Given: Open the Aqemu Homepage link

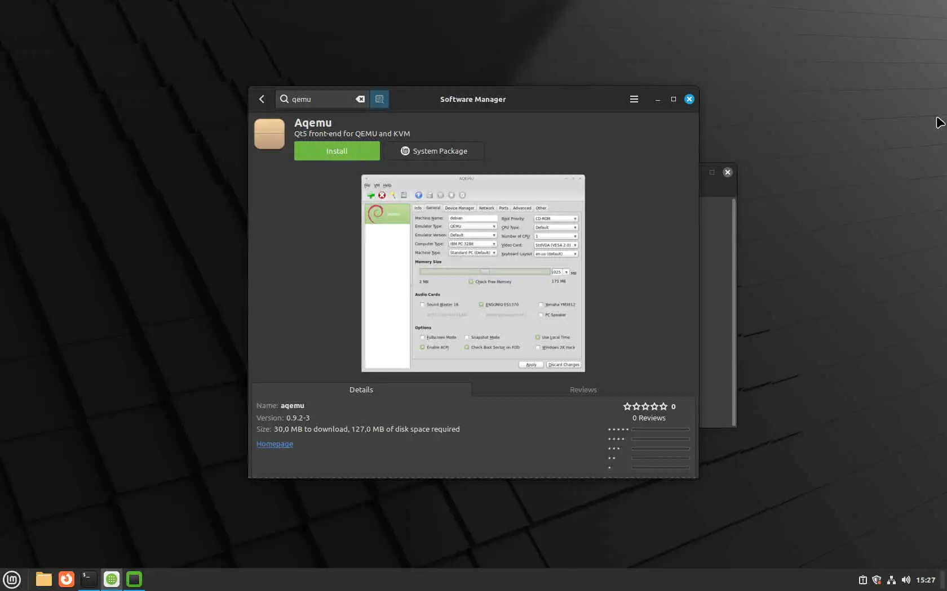Looking at the screenshot, I should [275, 444].
